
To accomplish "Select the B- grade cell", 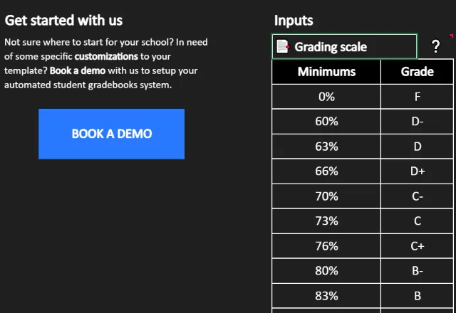I will click(x=417, y=271).
